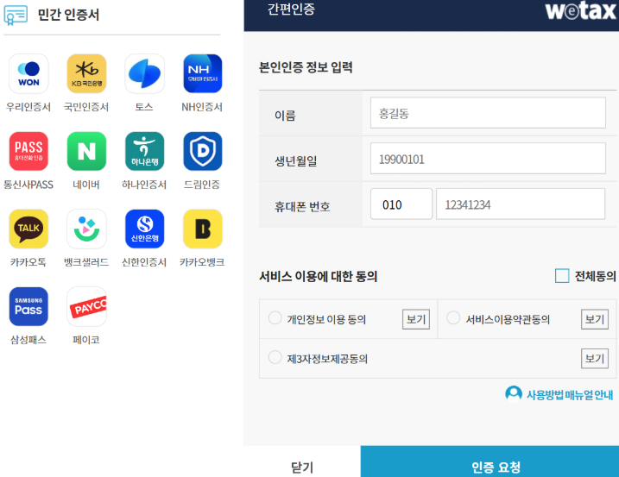Select the Toss authentication icon
The image size is (619, 477).
coord(144,74)
